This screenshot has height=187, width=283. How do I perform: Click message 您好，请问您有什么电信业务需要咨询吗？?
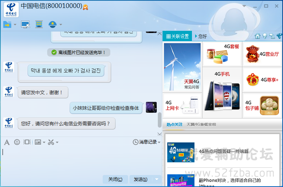[x=66, y=124]
